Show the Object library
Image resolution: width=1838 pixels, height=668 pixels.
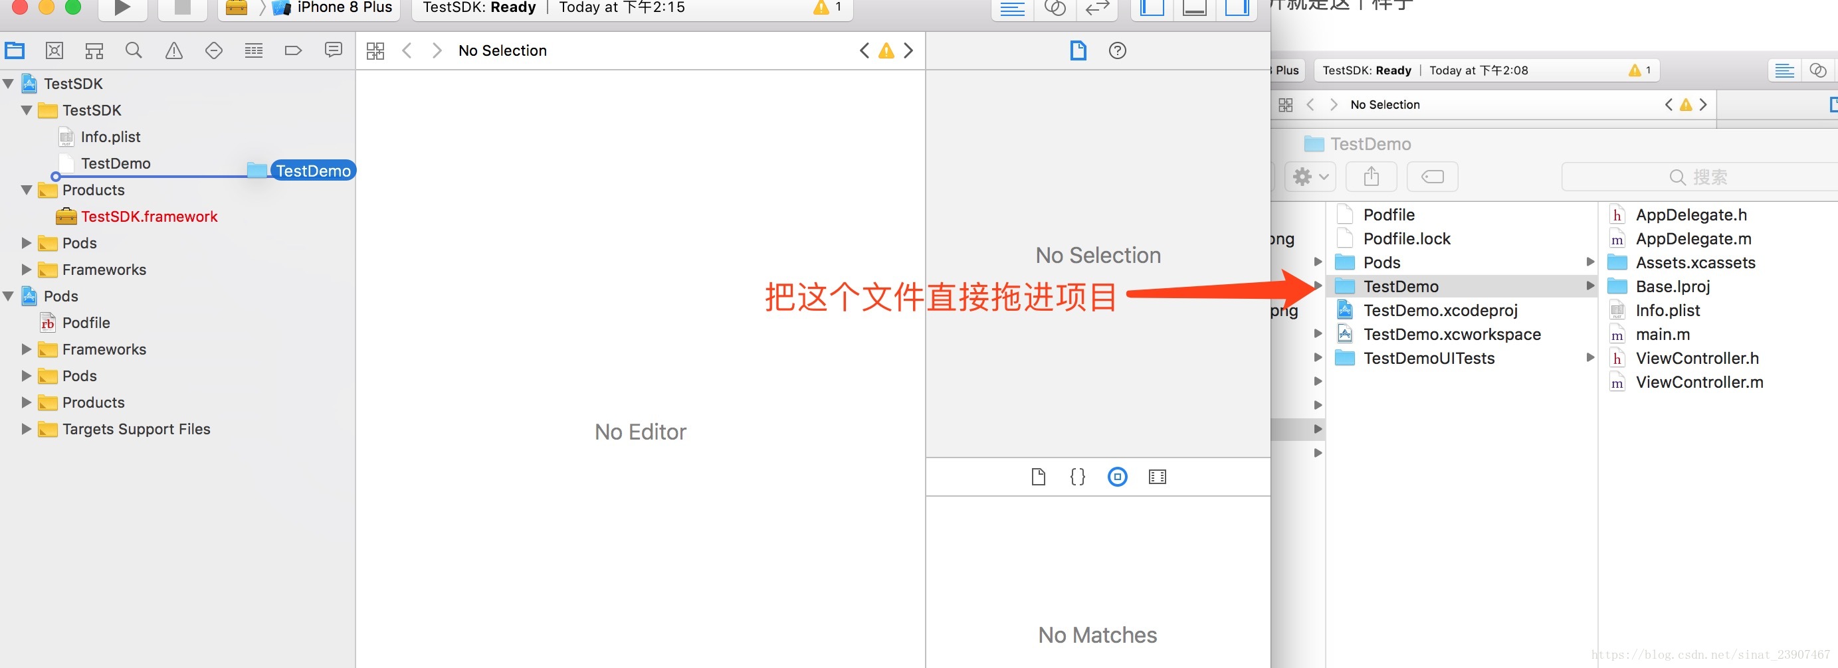[x=1118, y=477]
